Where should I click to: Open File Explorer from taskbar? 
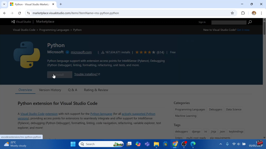[x=156, y=144]
